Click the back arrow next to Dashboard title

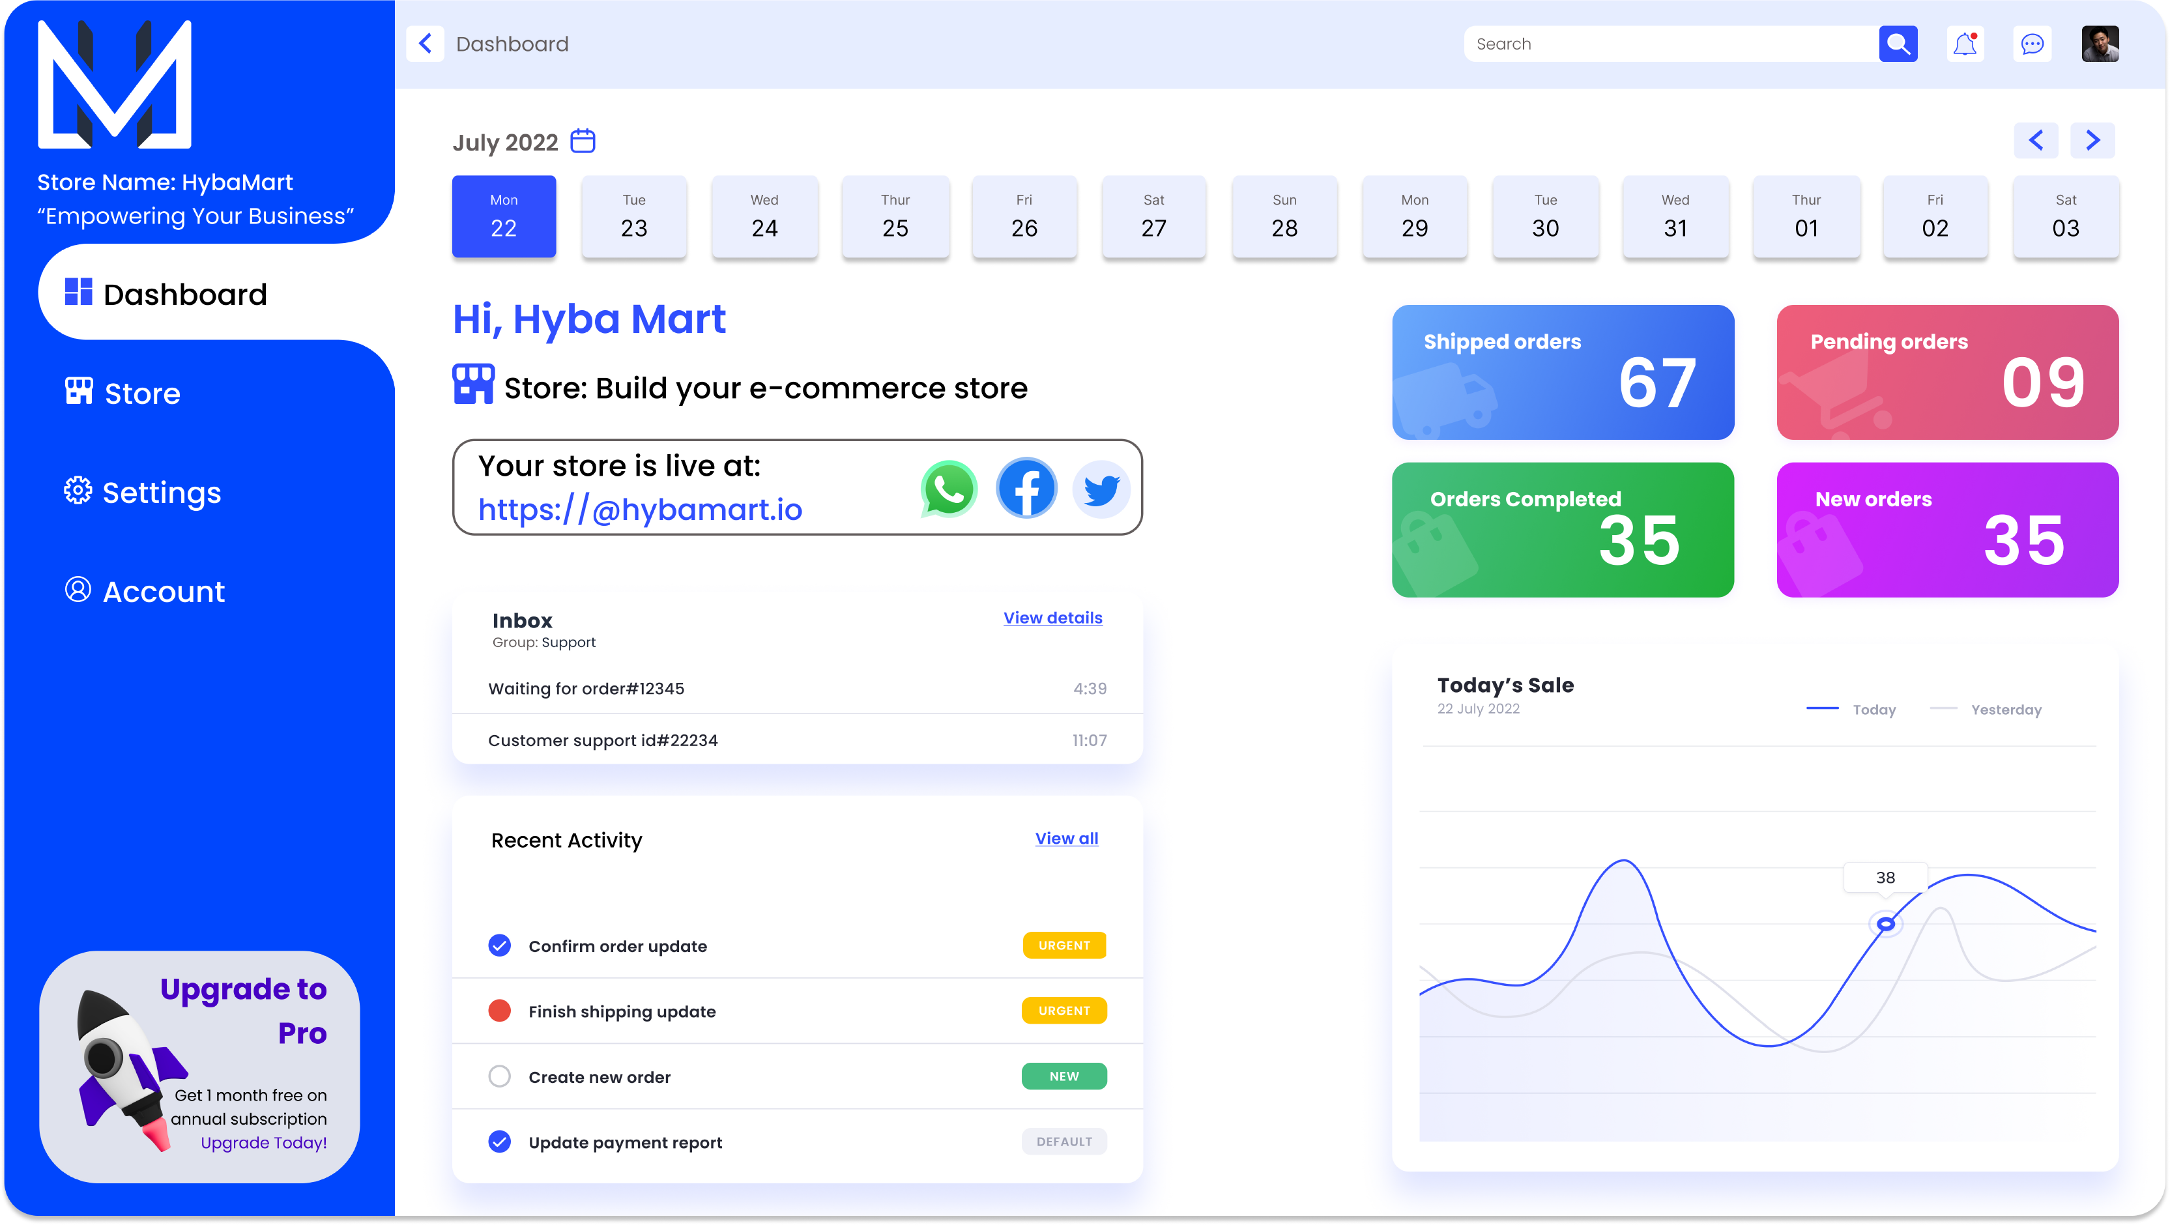point(426,44)
